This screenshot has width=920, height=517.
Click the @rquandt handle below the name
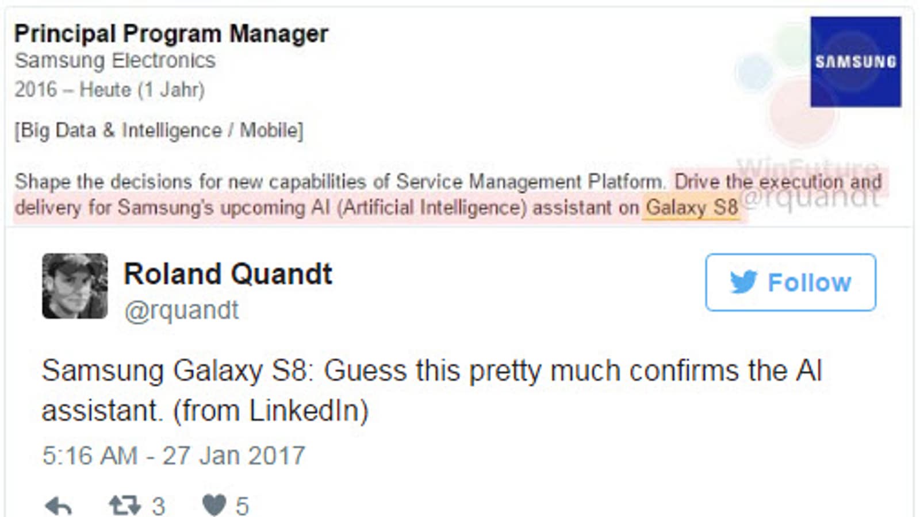181,310
